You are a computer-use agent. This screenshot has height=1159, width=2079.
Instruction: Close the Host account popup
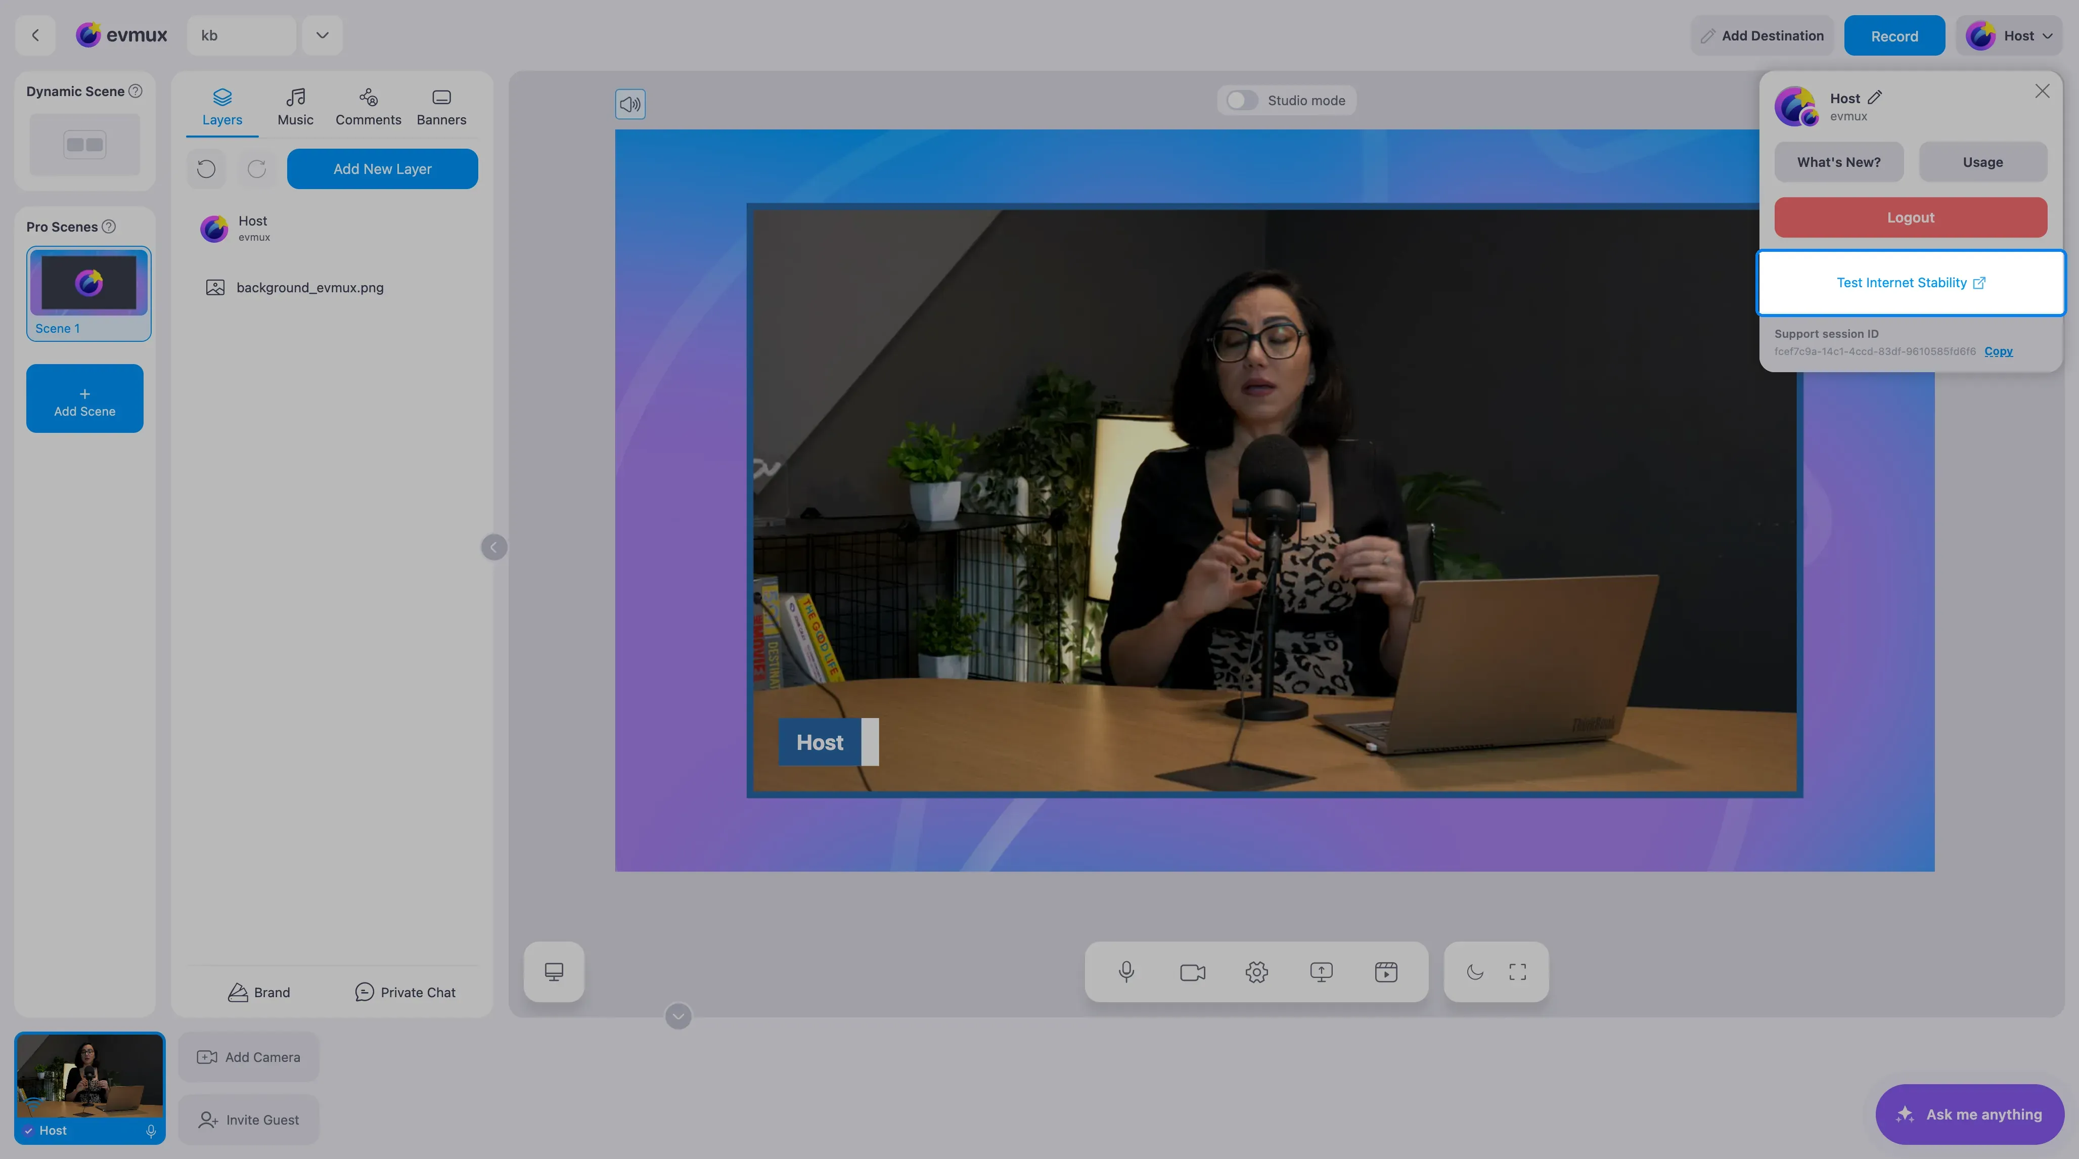(x=2042, y=91)
